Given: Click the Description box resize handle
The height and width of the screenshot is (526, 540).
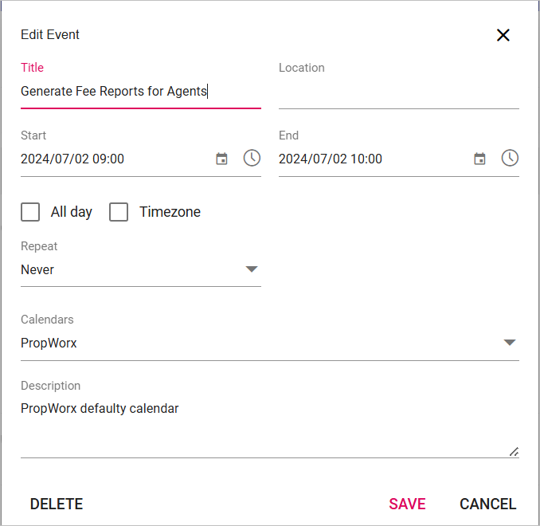Looking at the screenshot, I should 515,452.
